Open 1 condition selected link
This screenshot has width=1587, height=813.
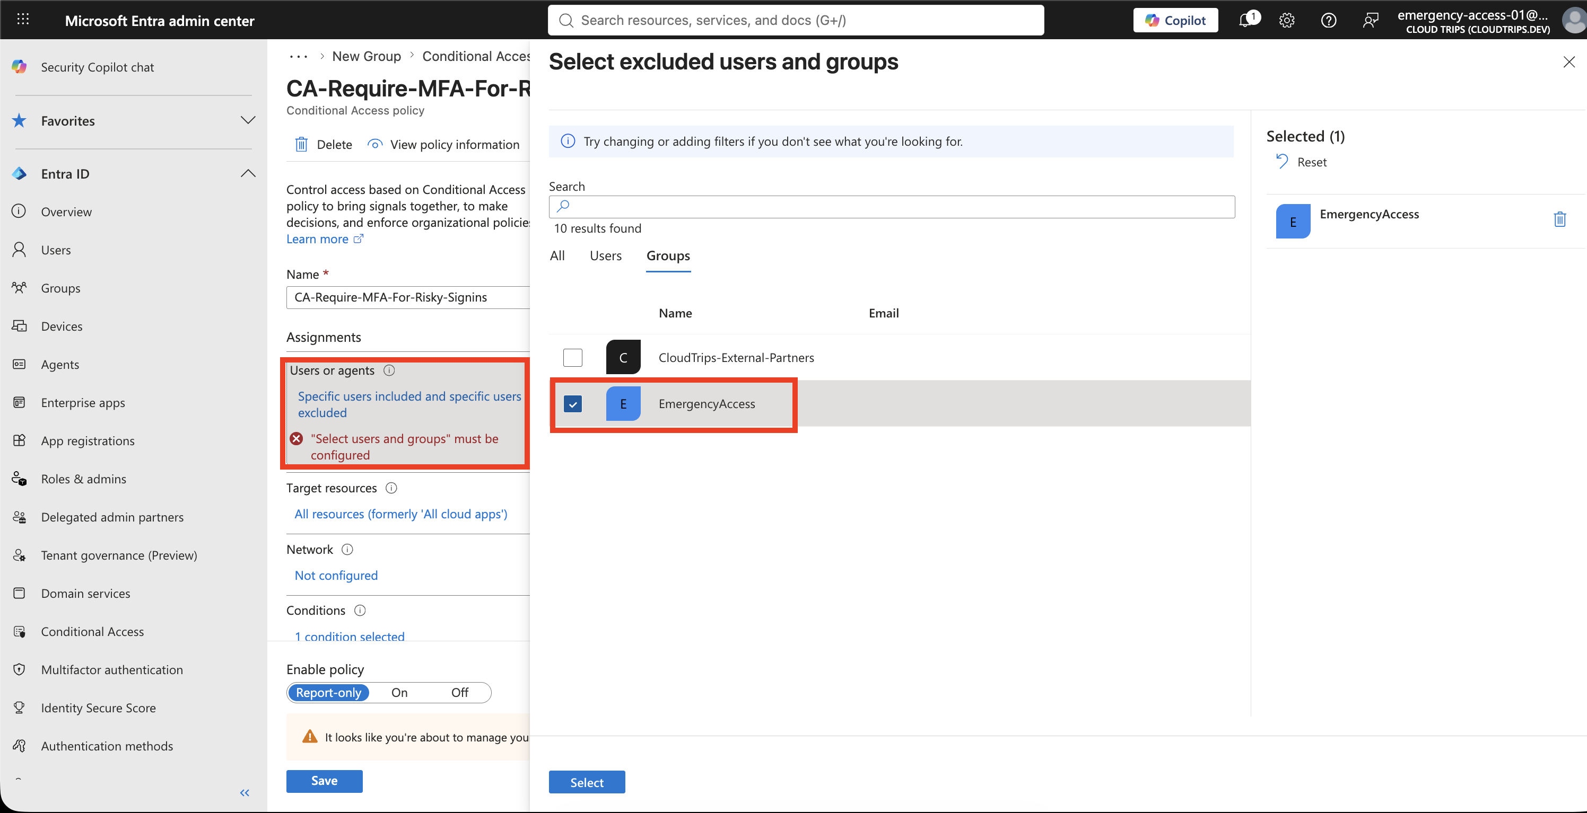pos(350,637)
